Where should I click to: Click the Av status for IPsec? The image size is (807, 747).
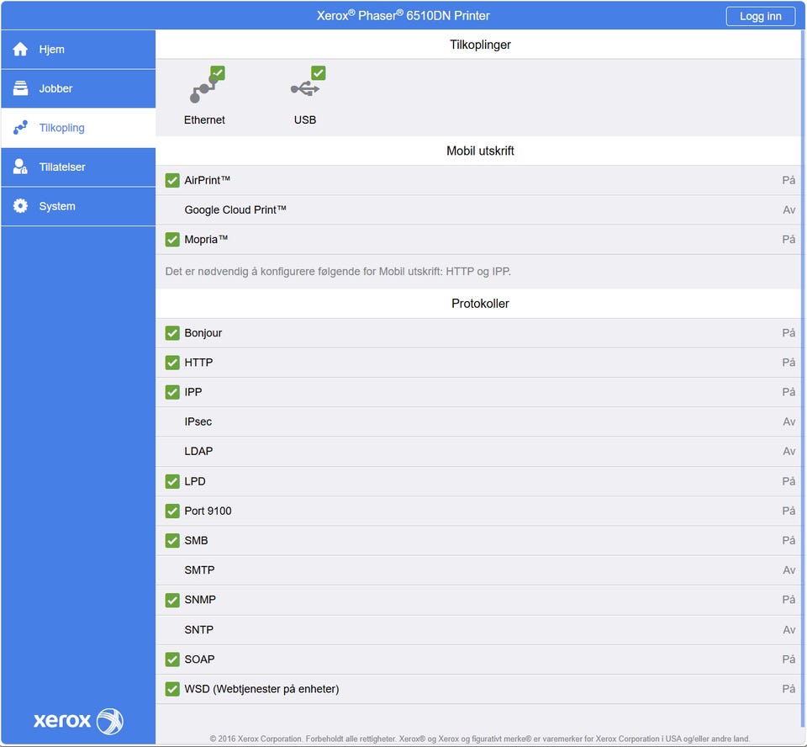(789, 421)
